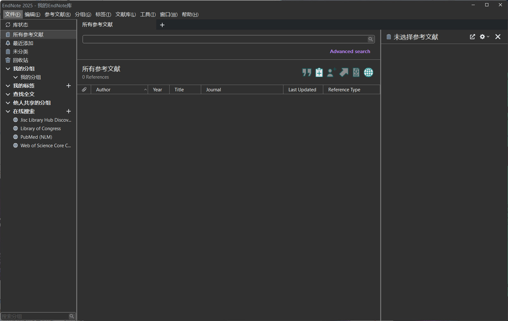This screenshot has width=508, height=321.
Task: Sort by Last Updated column header
Action: point(303,89)
